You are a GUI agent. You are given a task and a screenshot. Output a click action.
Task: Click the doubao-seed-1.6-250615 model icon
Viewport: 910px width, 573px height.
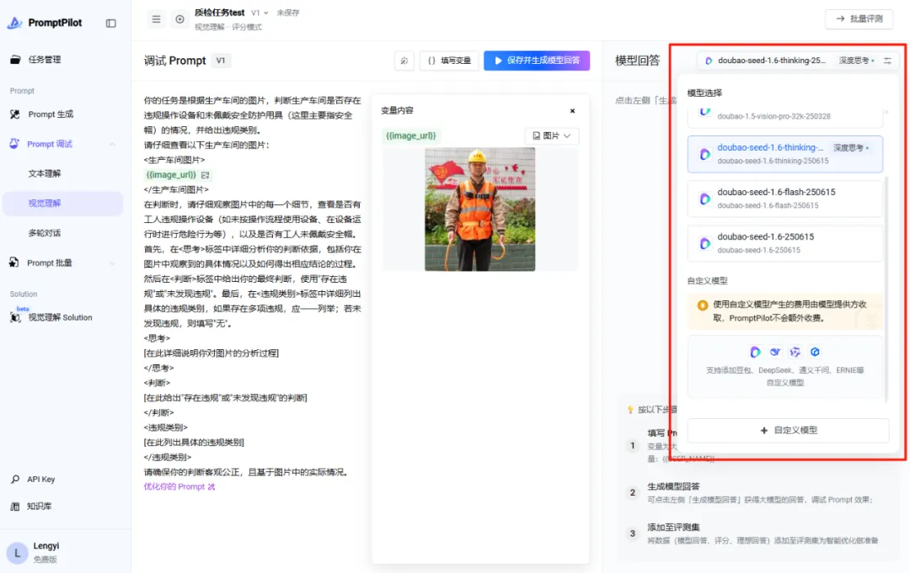pyautogui.click(x=704, y=243)
